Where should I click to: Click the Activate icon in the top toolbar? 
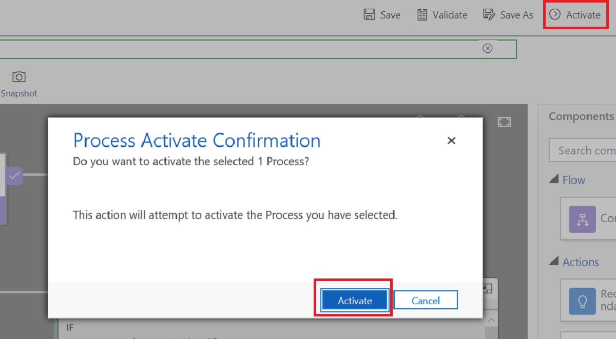click(x=555, y=14)
